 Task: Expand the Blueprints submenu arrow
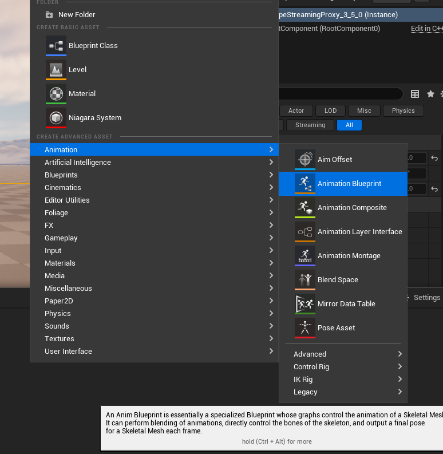pyautogui.click(x=271, y=175)
